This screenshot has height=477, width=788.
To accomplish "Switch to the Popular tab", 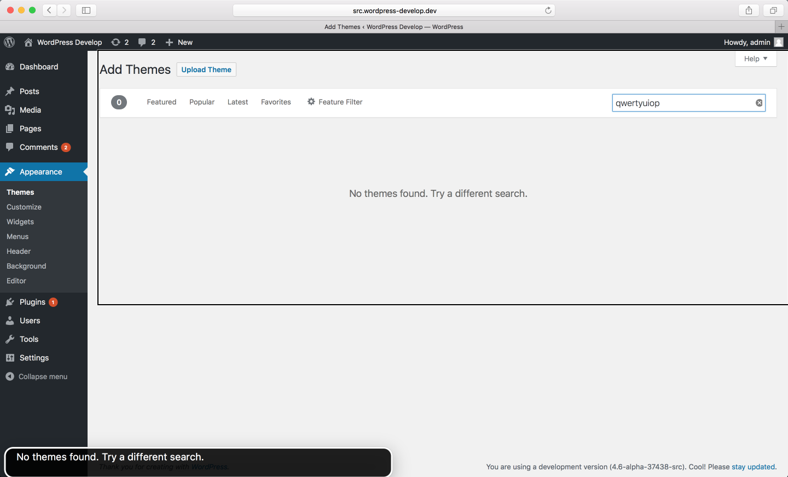I will 202,102.
